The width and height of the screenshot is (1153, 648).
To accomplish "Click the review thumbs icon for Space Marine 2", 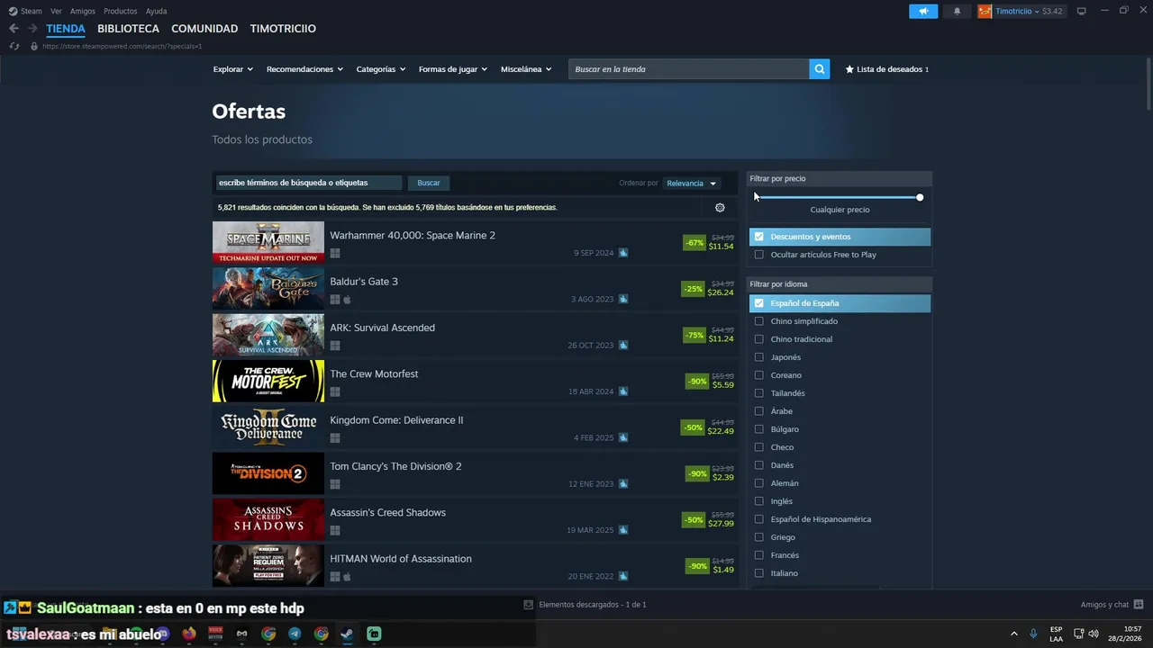I will [622, 253].
